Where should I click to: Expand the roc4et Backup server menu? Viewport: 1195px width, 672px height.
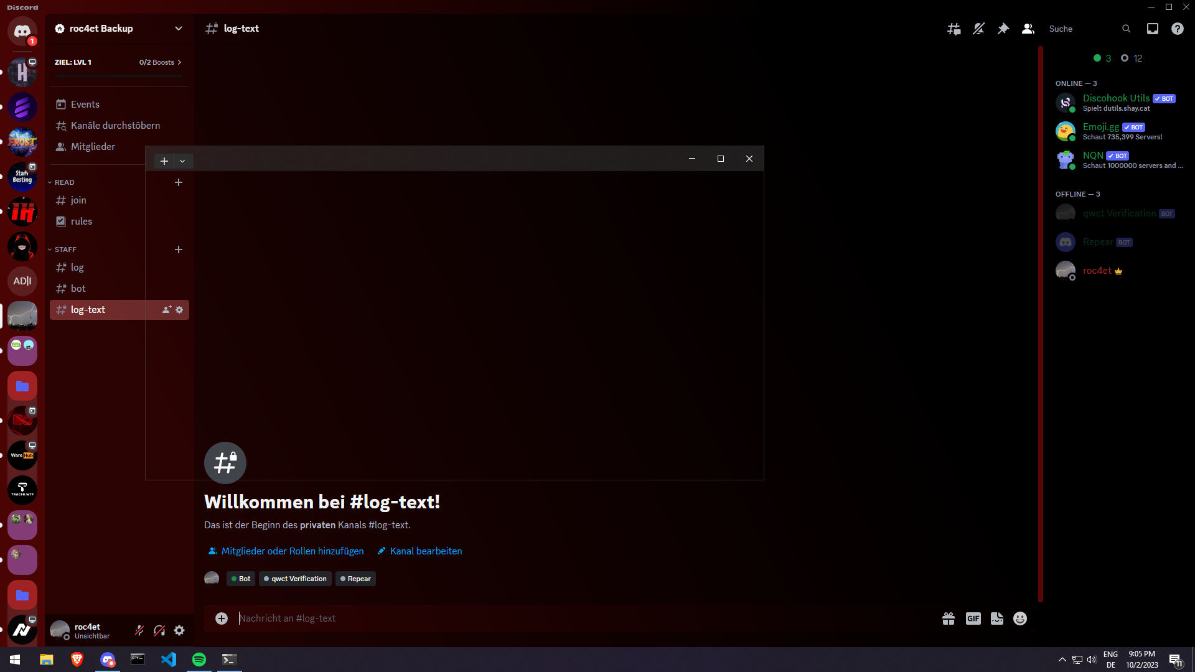coord(118,29)
